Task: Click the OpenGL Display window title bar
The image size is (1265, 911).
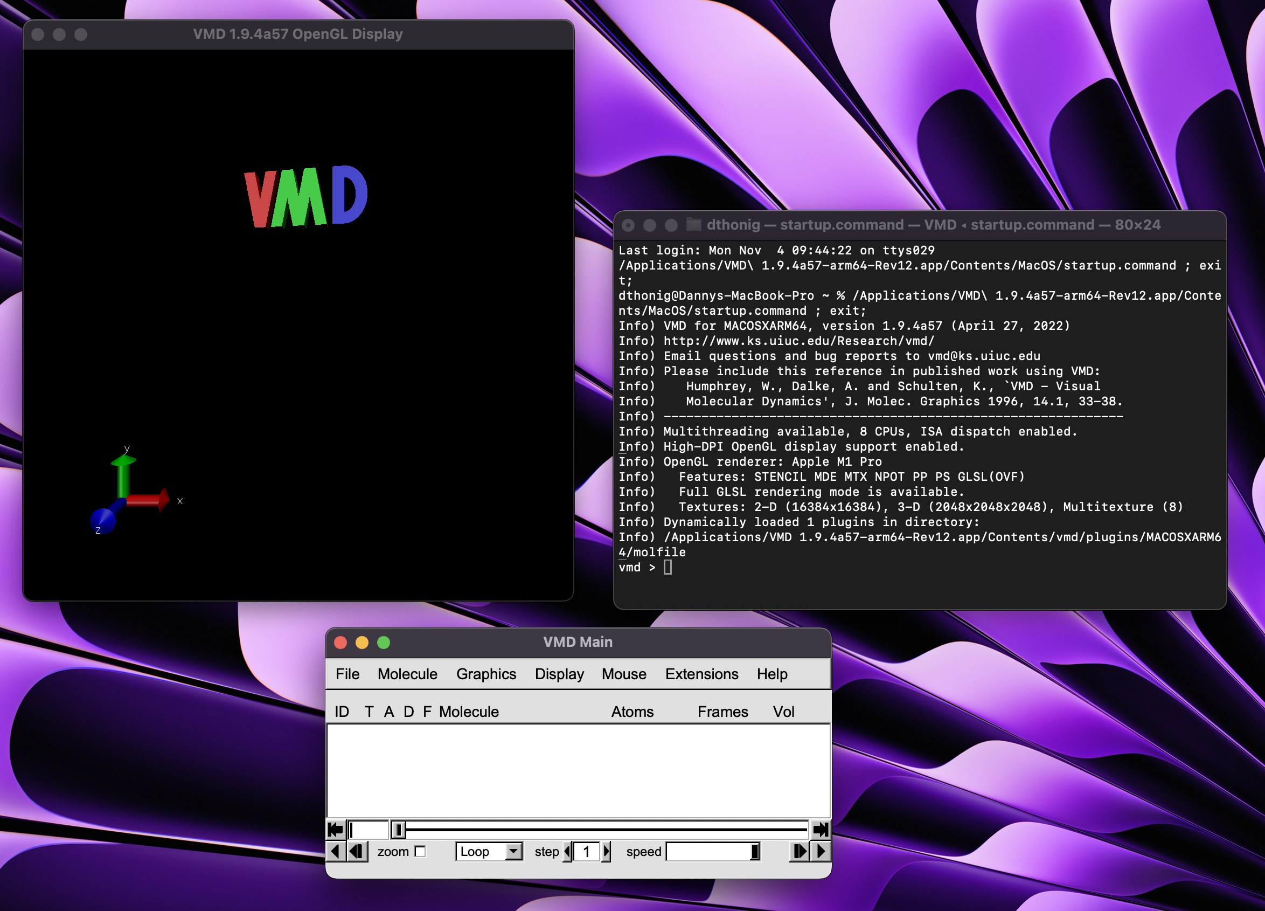Action: [298, 34]
